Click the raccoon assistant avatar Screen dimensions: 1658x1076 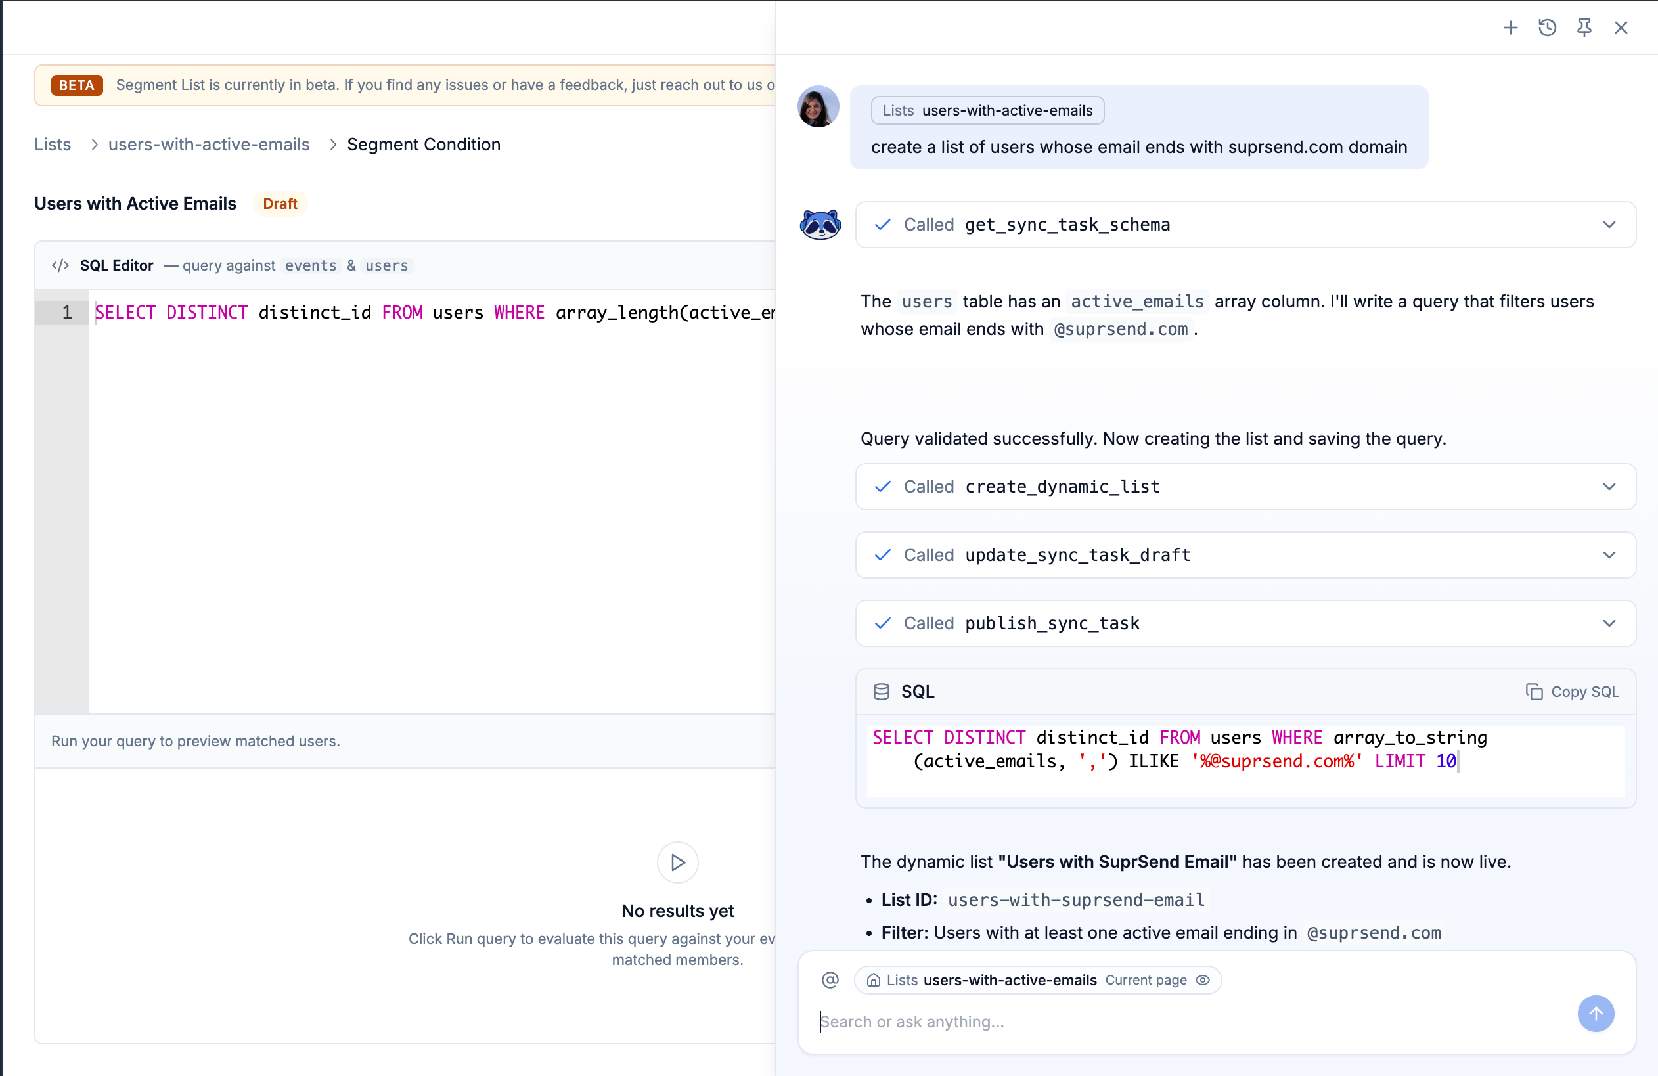coord(820,225)
